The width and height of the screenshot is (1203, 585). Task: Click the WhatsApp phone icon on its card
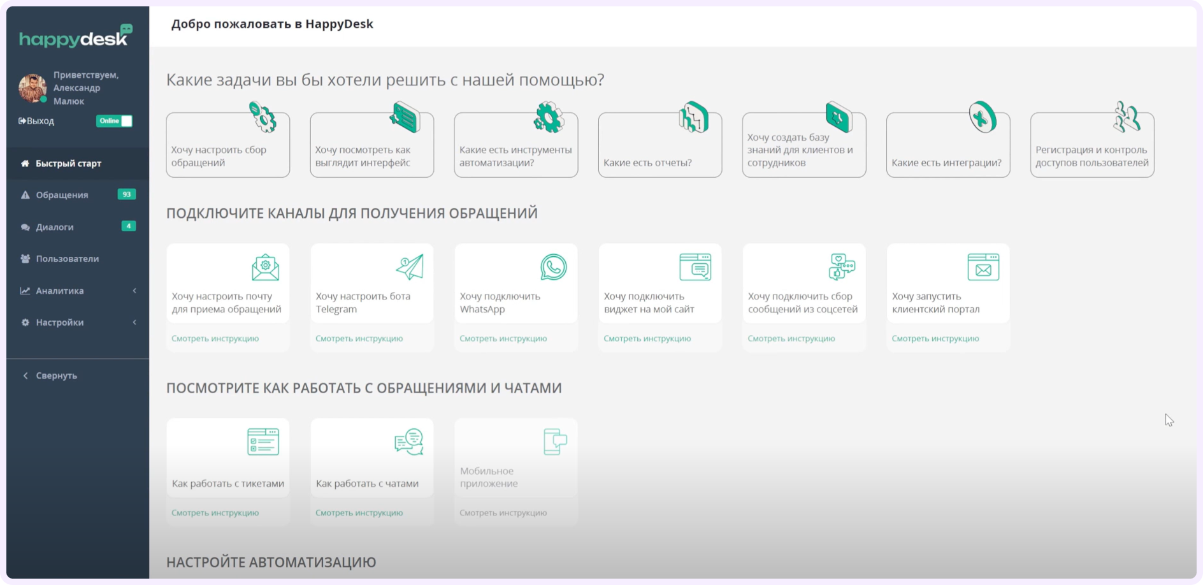click(x=554, y=268)
